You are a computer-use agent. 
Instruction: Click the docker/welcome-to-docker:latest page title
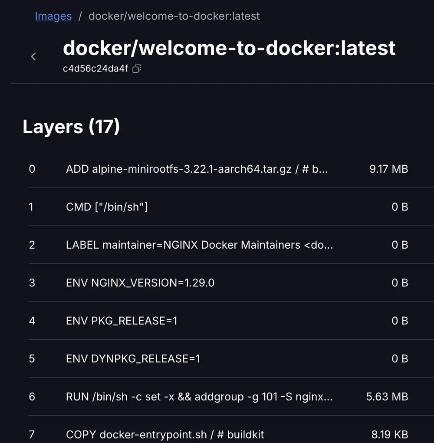click(x=229, y=48)
